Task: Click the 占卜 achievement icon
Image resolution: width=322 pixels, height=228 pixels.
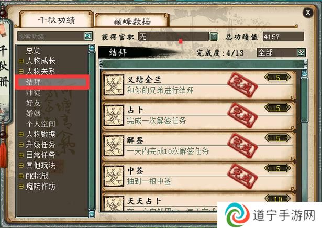Action: [x=114, y=115]
